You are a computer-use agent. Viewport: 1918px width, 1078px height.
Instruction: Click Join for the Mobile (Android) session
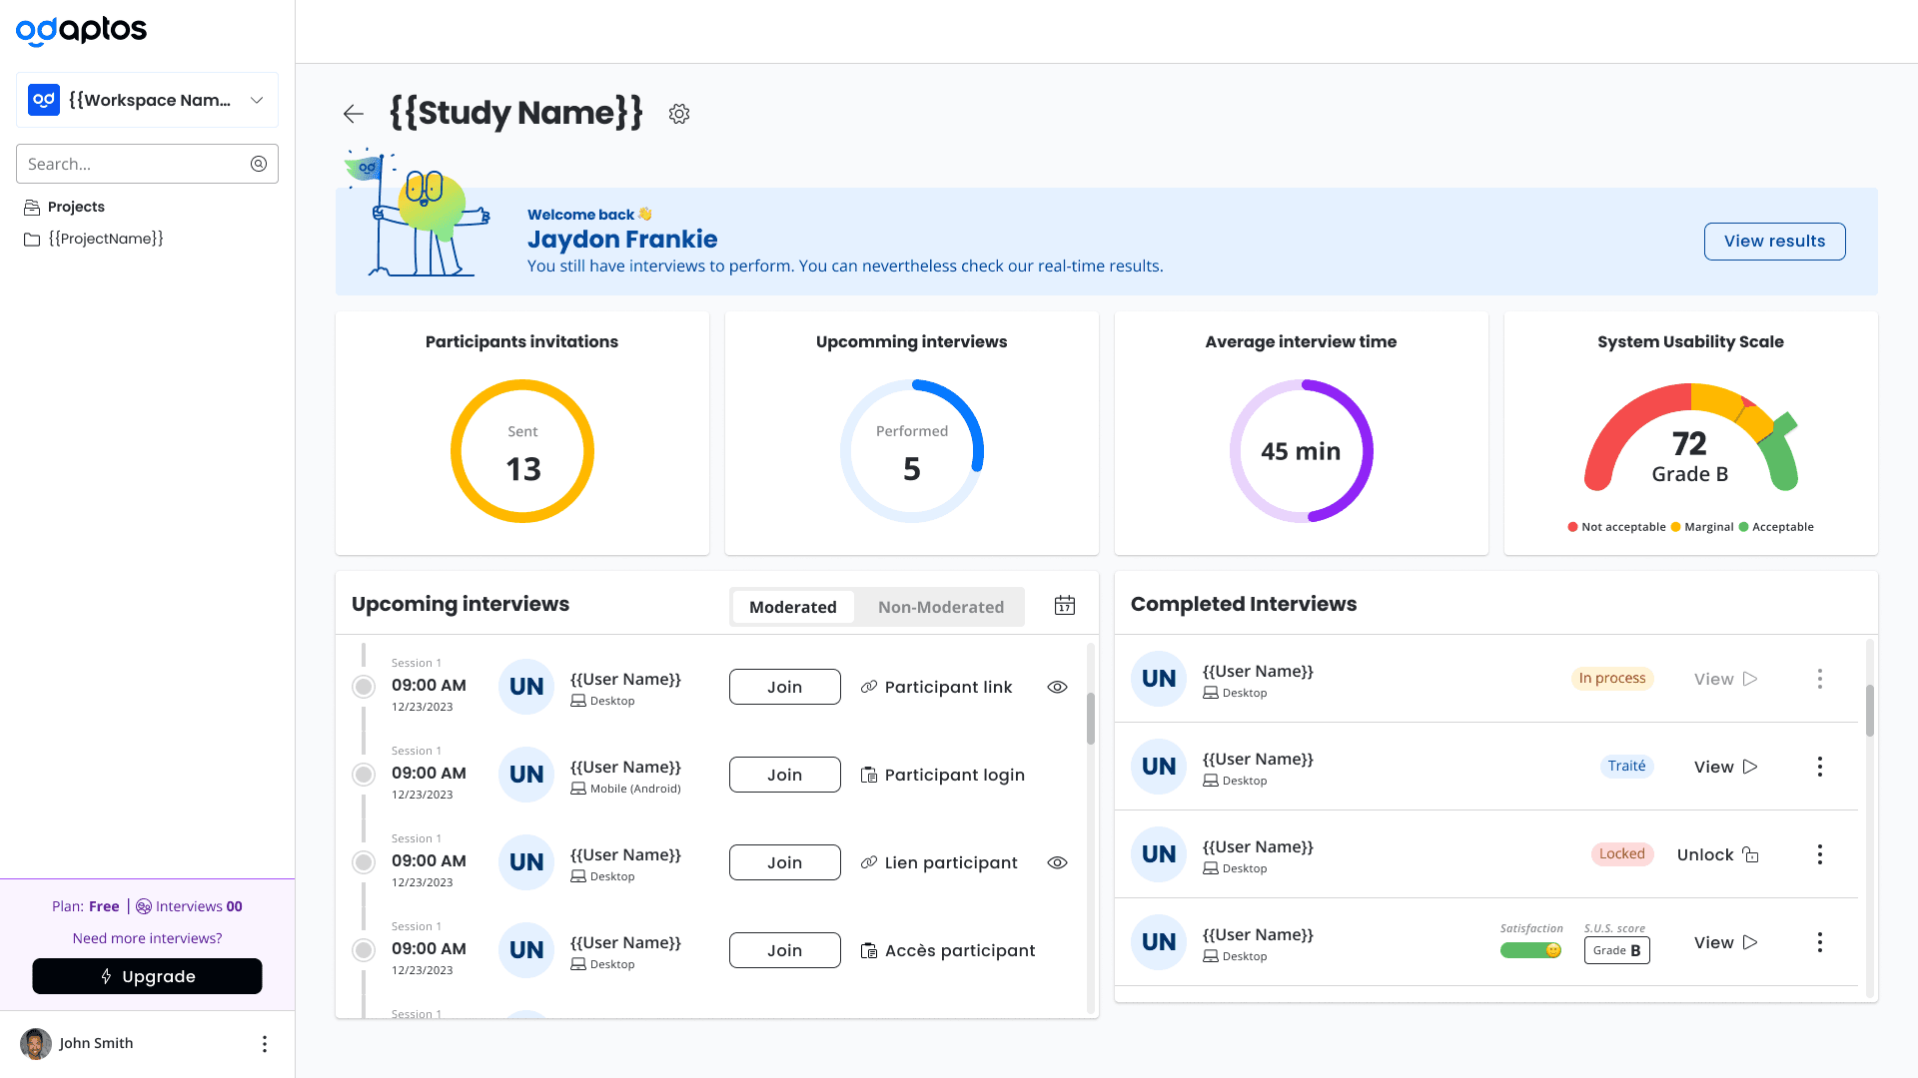point(785,775)
